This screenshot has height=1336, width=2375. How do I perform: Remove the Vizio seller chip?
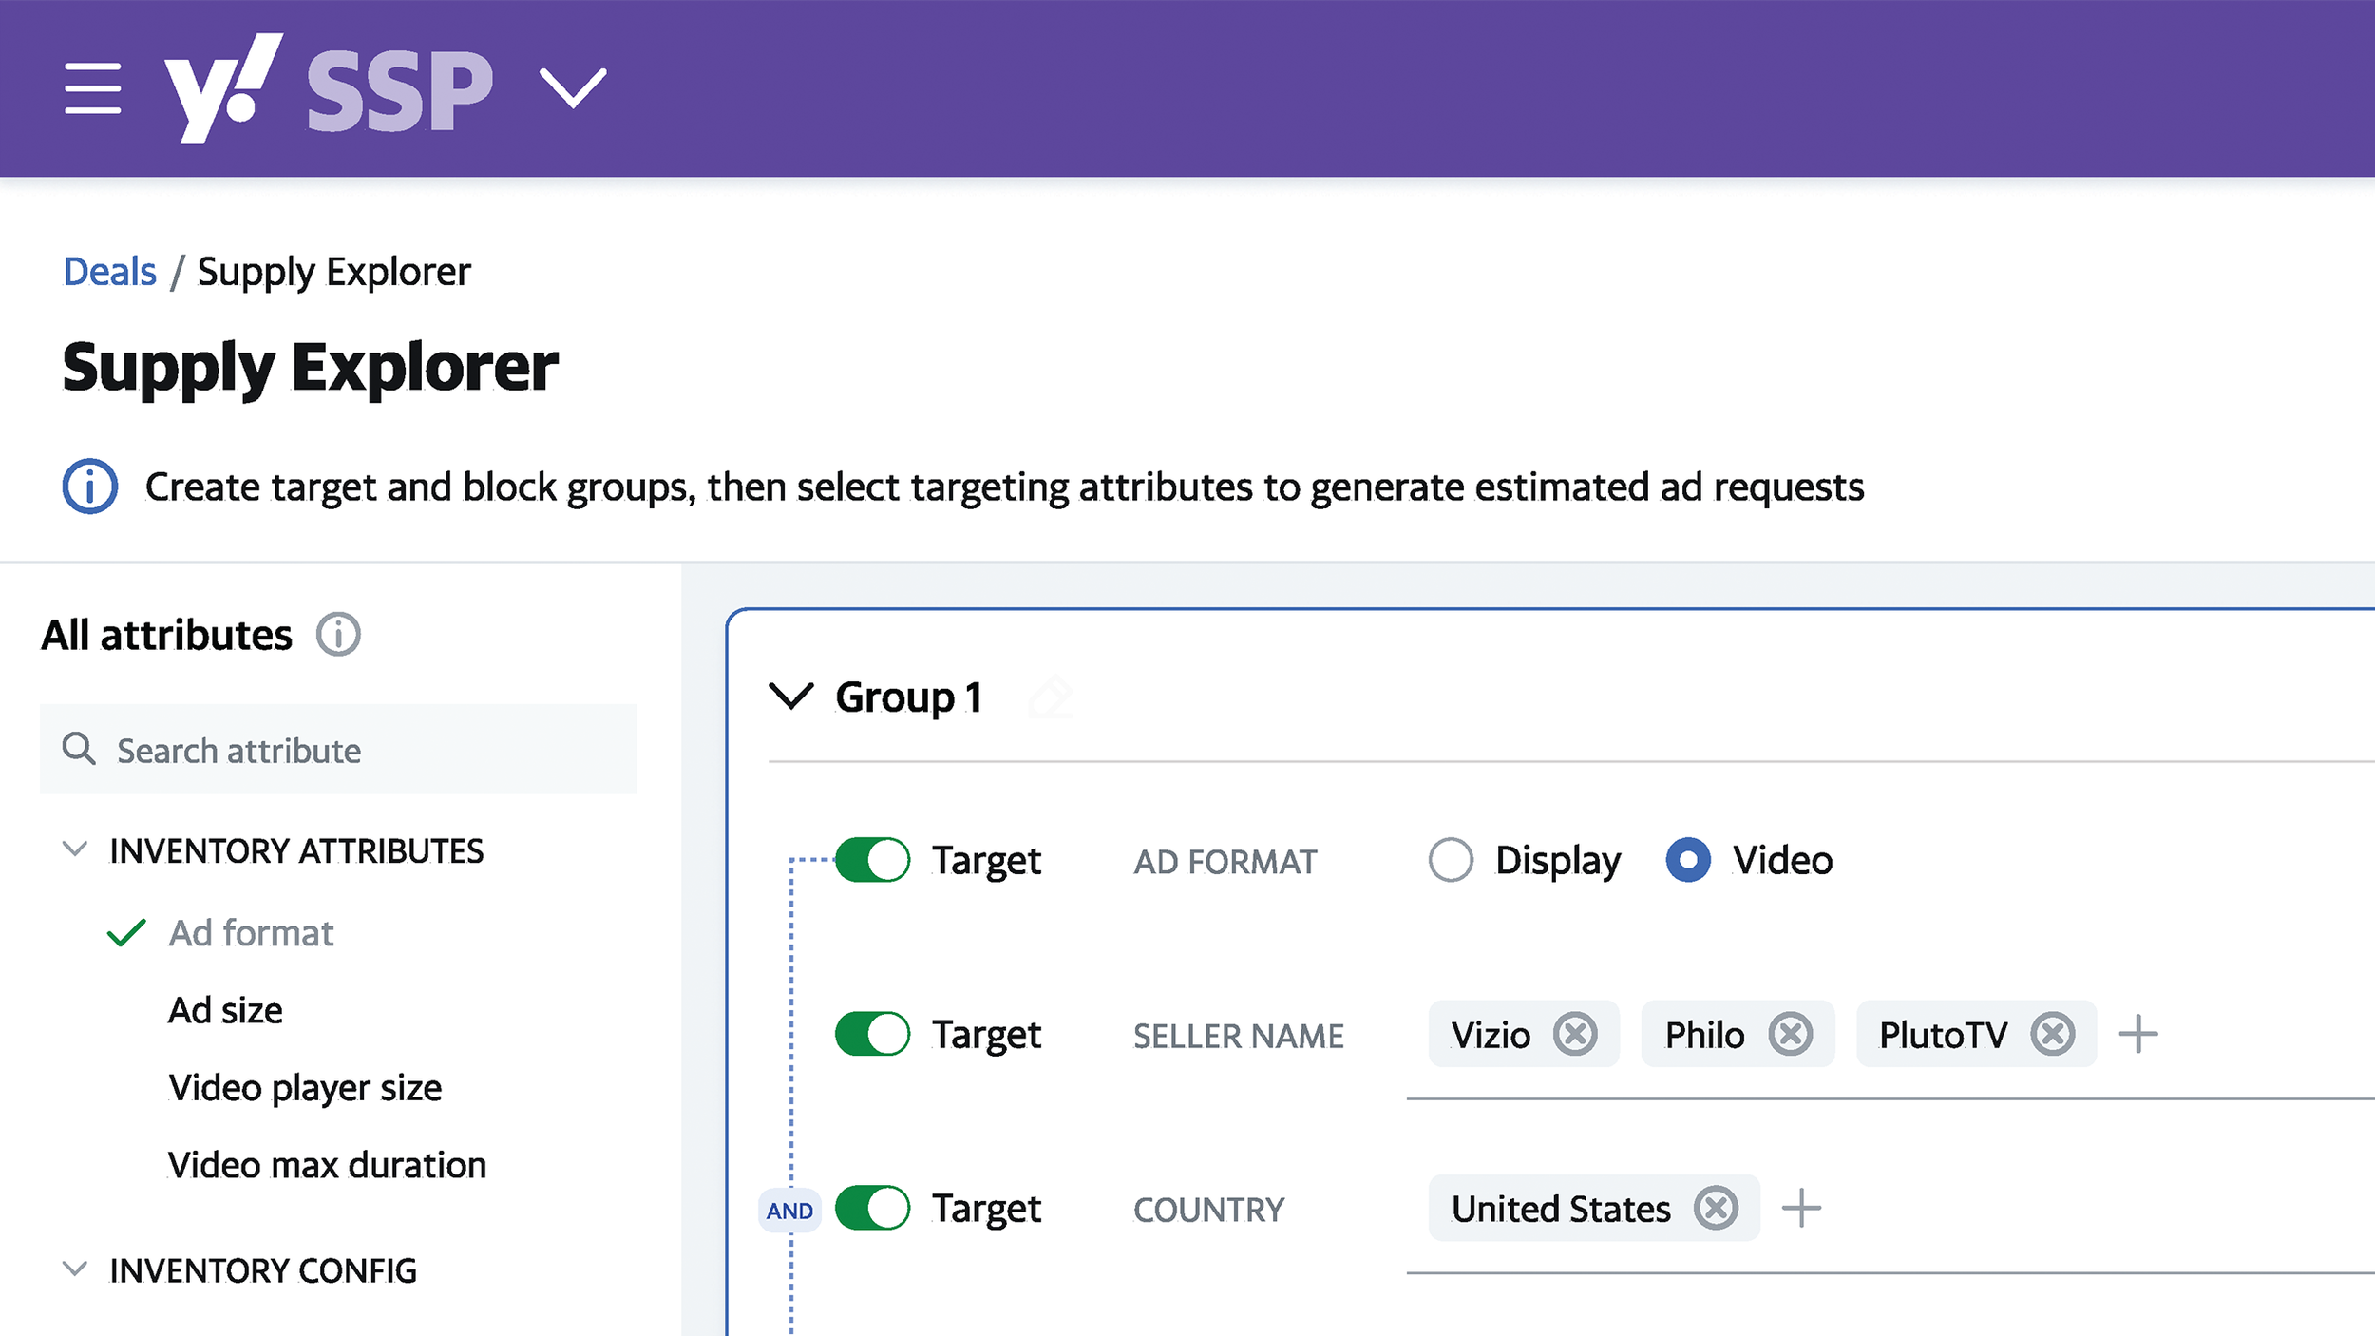[x=1575, y=1034]
